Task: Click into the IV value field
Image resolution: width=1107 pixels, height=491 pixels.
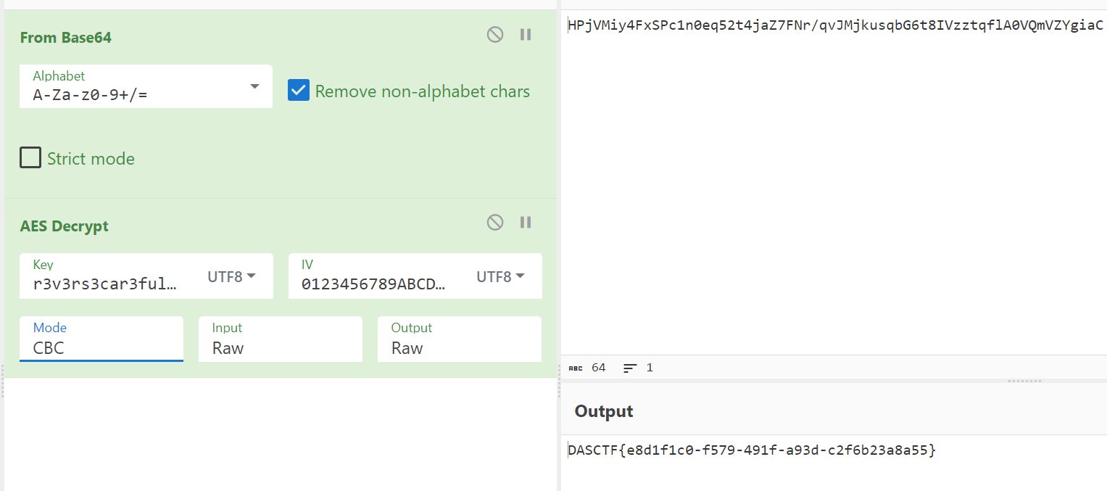Action: pyautogui.click(x=373, y=284)
